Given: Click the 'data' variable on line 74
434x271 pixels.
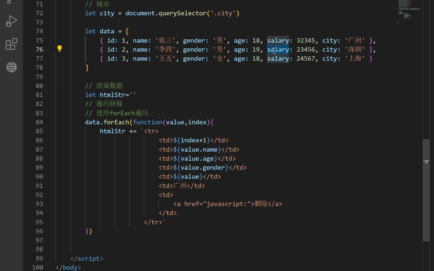Looking at the screenshot, I should tap(107, 31).
